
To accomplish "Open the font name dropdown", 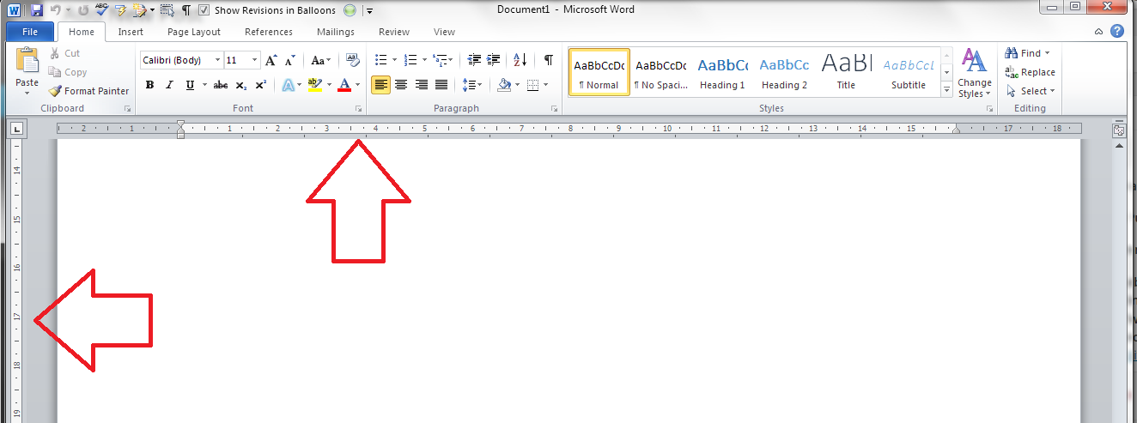I will [x=216, y=60].
